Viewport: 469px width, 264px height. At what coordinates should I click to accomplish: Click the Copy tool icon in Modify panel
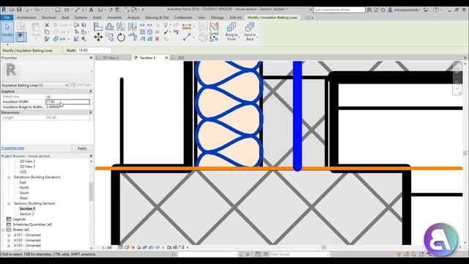[110, 37]
